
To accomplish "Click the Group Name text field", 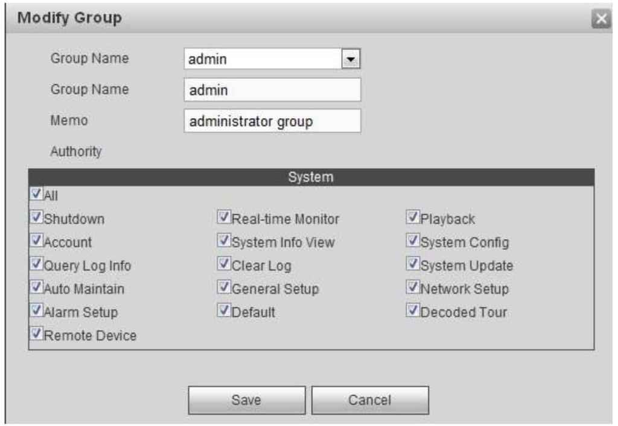I will [x=272, y=90].
